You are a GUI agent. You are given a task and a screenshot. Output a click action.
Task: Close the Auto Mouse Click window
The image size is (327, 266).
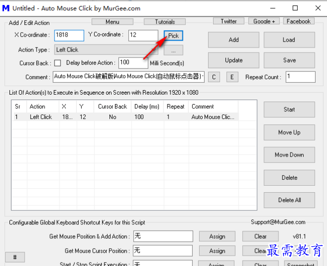(318, 8)
